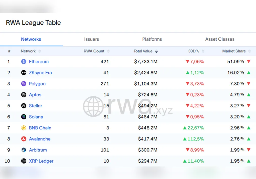This screenshot has height=179, width=256.
Task: Click the $724.6M total value cell
Action: pyautogui.click(x=148, y=95)
